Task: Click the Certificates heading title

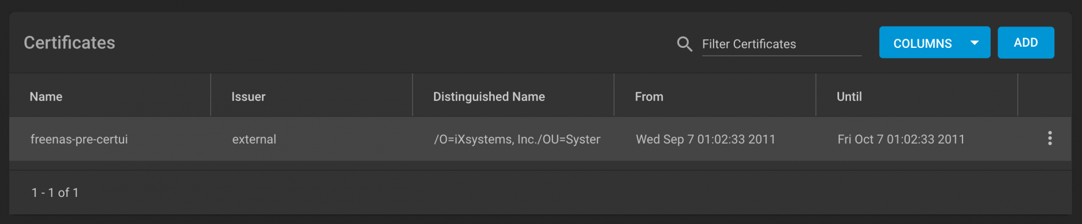Action: pyautogui.click(x=69, y=43)
